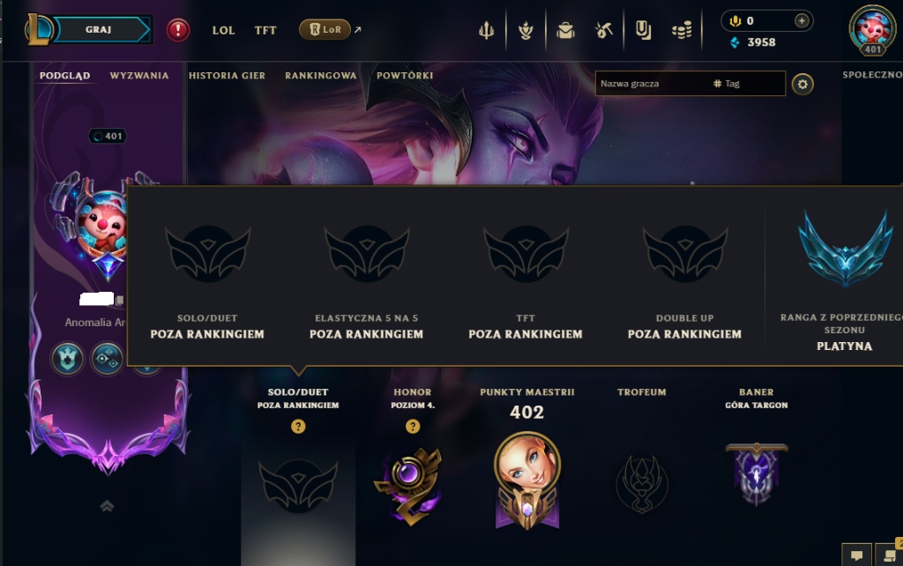The image size is (903, 566).
Task: Click the Honor question mark icon
Action: (413, 426)
